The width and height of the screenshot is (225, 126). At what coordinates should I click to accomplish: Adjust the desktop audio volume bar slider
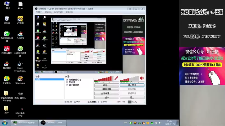coord(129,78)
